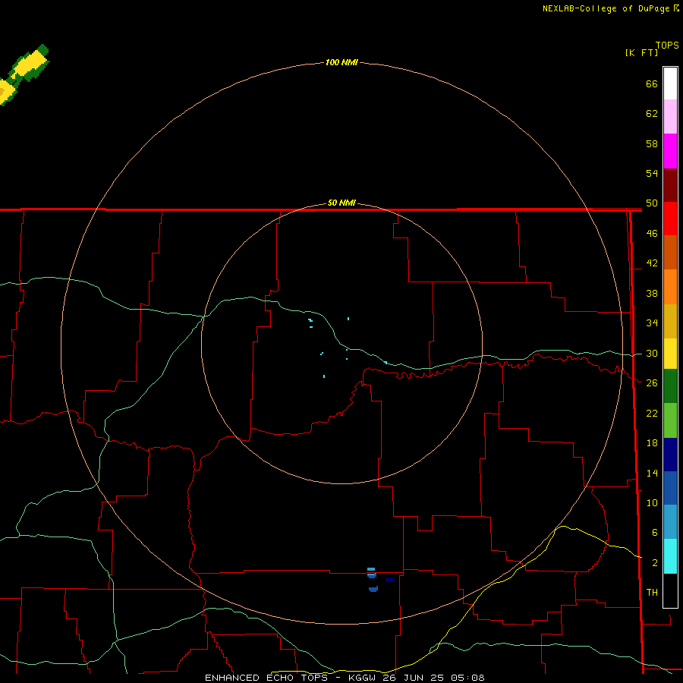
Task: Click the "50" legend value
Action: click(x=652, y=203)
